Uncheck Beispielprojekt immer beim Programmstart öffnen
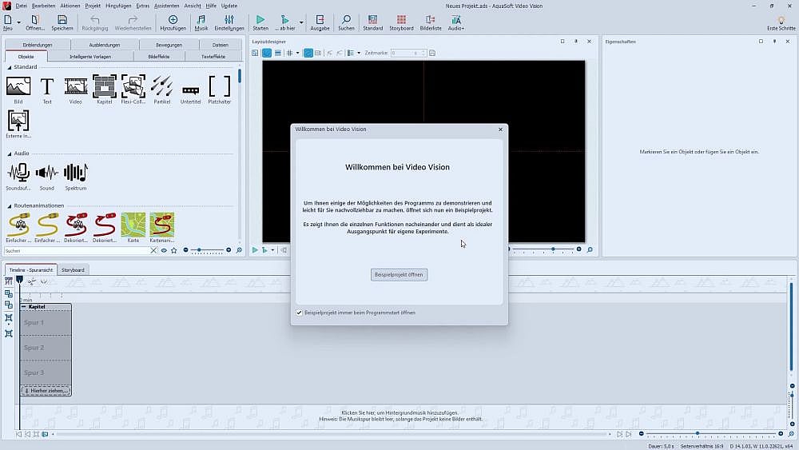The height and width of the screenshot is (450, 799). pos(300,313)
